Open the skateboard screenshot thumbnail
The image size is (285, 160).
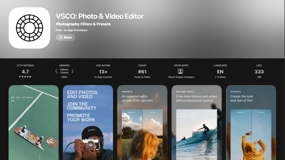point(34,122)
